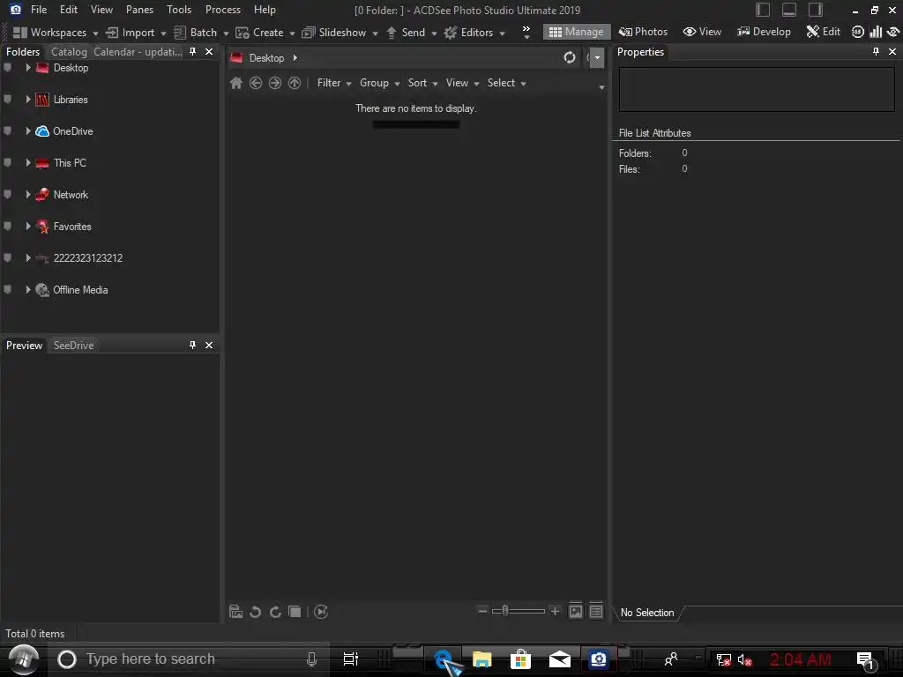
Task: Click the Home icon in file list toolbar
Action: [x=236, y=83]
